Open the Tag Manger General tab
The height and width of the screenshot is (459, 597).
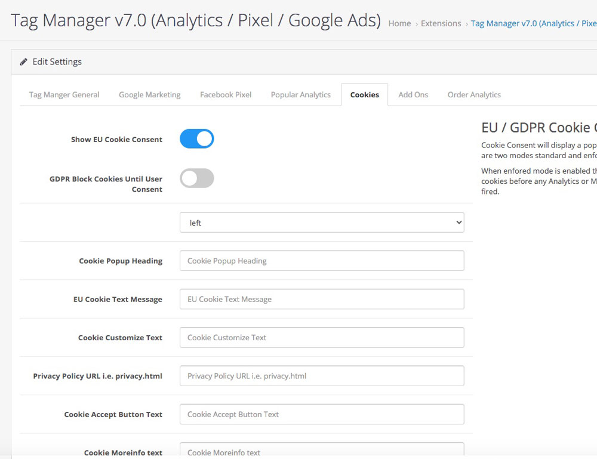[x=64, y=95]
